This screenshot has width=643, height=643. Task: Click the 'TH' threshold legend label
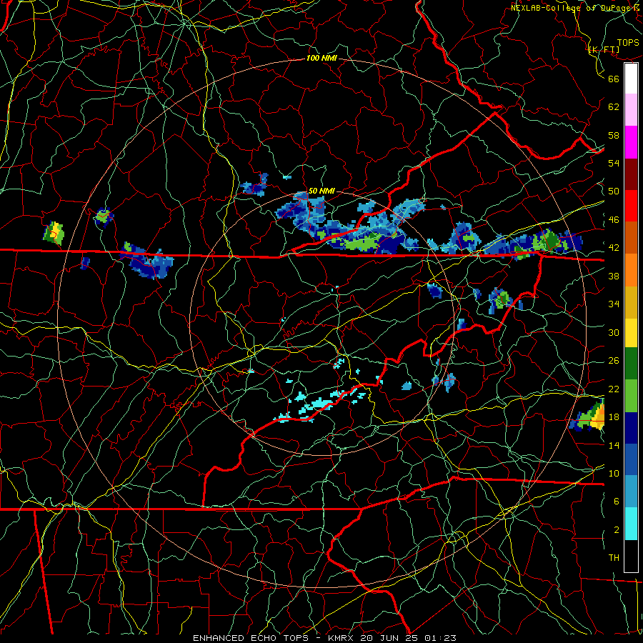point(614,558)
